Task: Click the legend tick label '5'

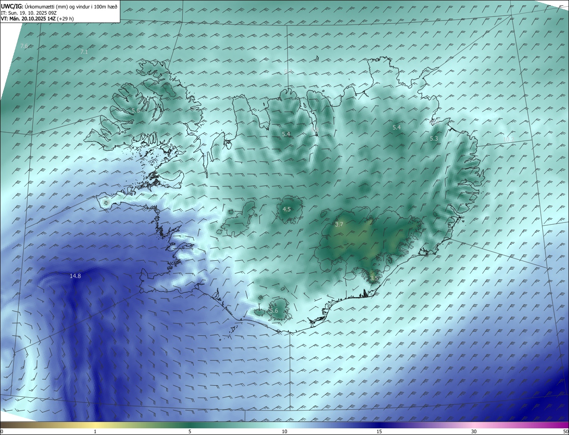Action: [190, 431]
